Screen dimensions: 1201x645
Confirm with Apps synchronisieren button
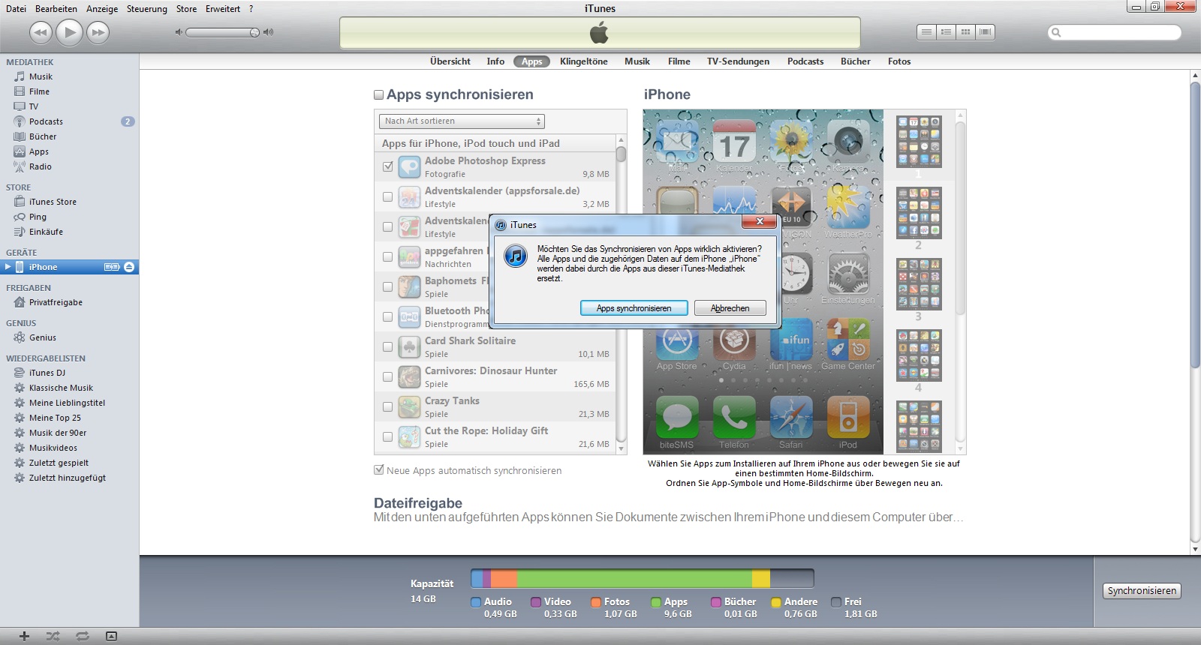pos(634,308)
